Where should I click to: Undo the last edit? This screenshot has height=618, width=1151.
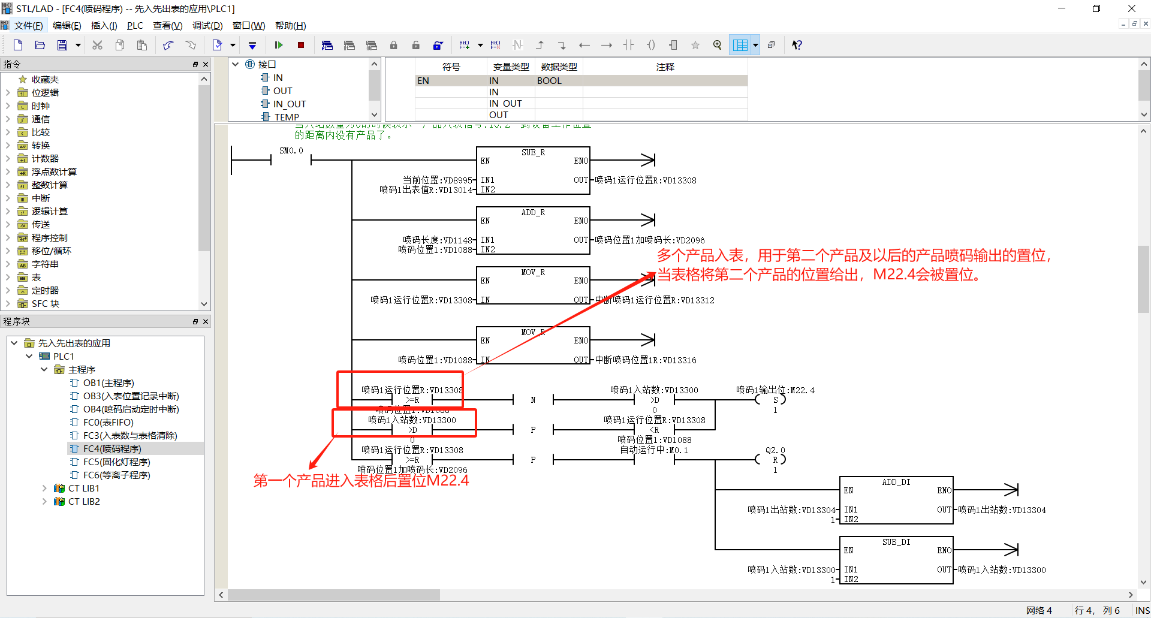click(168, 45)
